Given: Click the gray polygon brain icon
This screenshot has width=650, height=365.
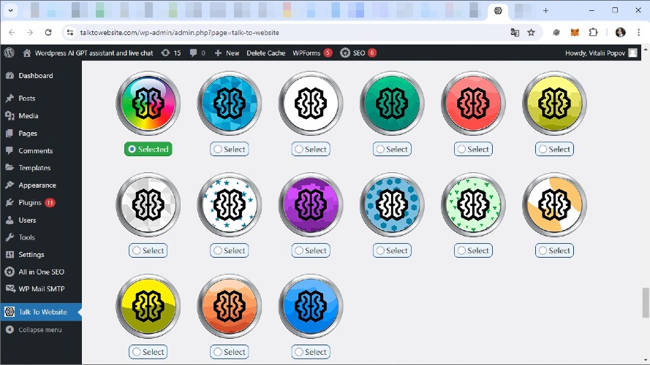Looking at the screenshot, I should [148, 205].
